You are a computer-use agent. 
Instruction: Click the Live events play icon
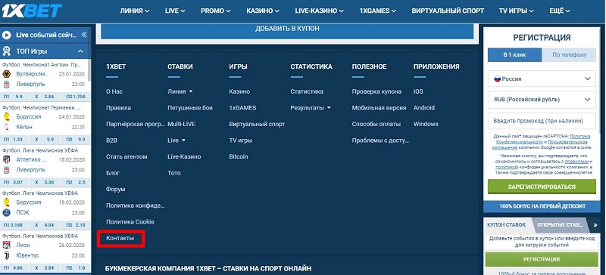point(6,35)
